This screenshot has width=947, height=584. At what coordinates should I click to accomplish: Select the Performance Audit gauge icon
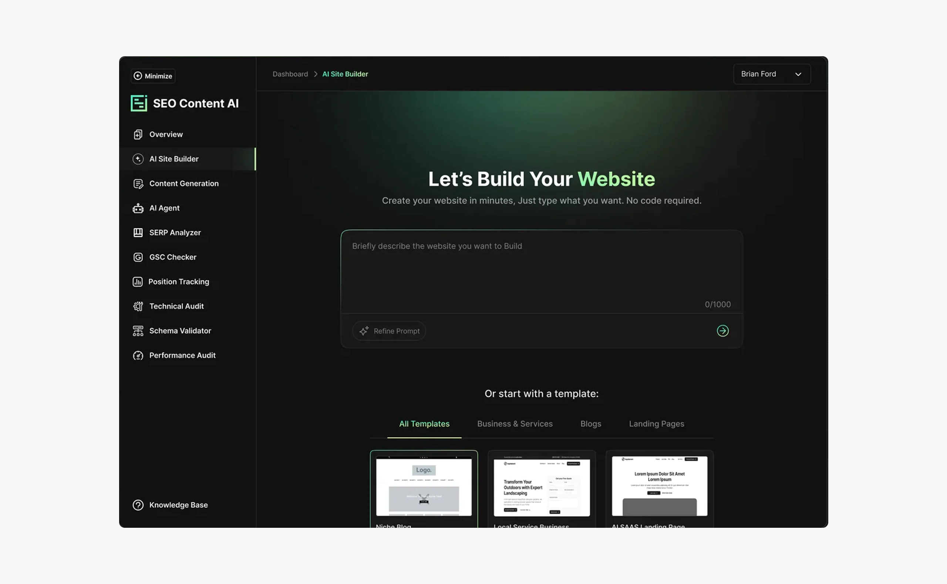click(x=138, y=355)
